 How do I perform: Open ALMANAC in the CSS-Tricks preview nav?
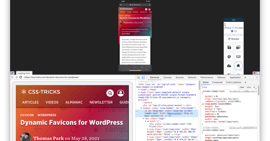pos(74,102)
